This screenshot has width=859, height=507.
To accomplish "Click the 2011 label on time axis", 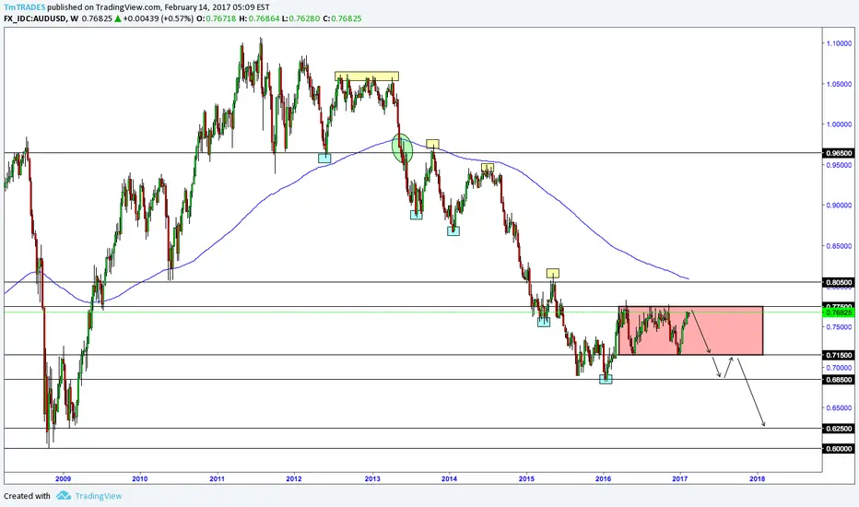I will coord(217,478).
